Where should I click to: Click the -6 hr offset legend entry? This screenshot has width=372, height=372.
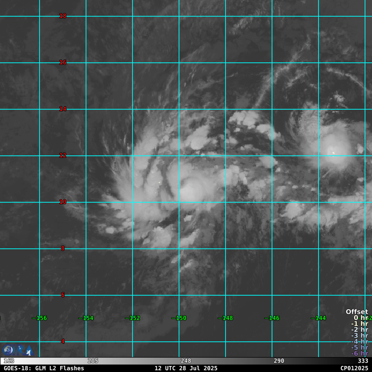[x=359, y=353]
